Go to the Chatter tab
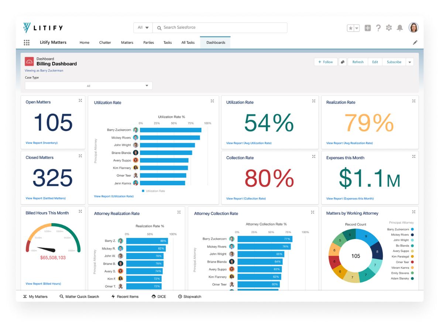The height and width of the screenshot is (332, 443). [x=105, y=42]
